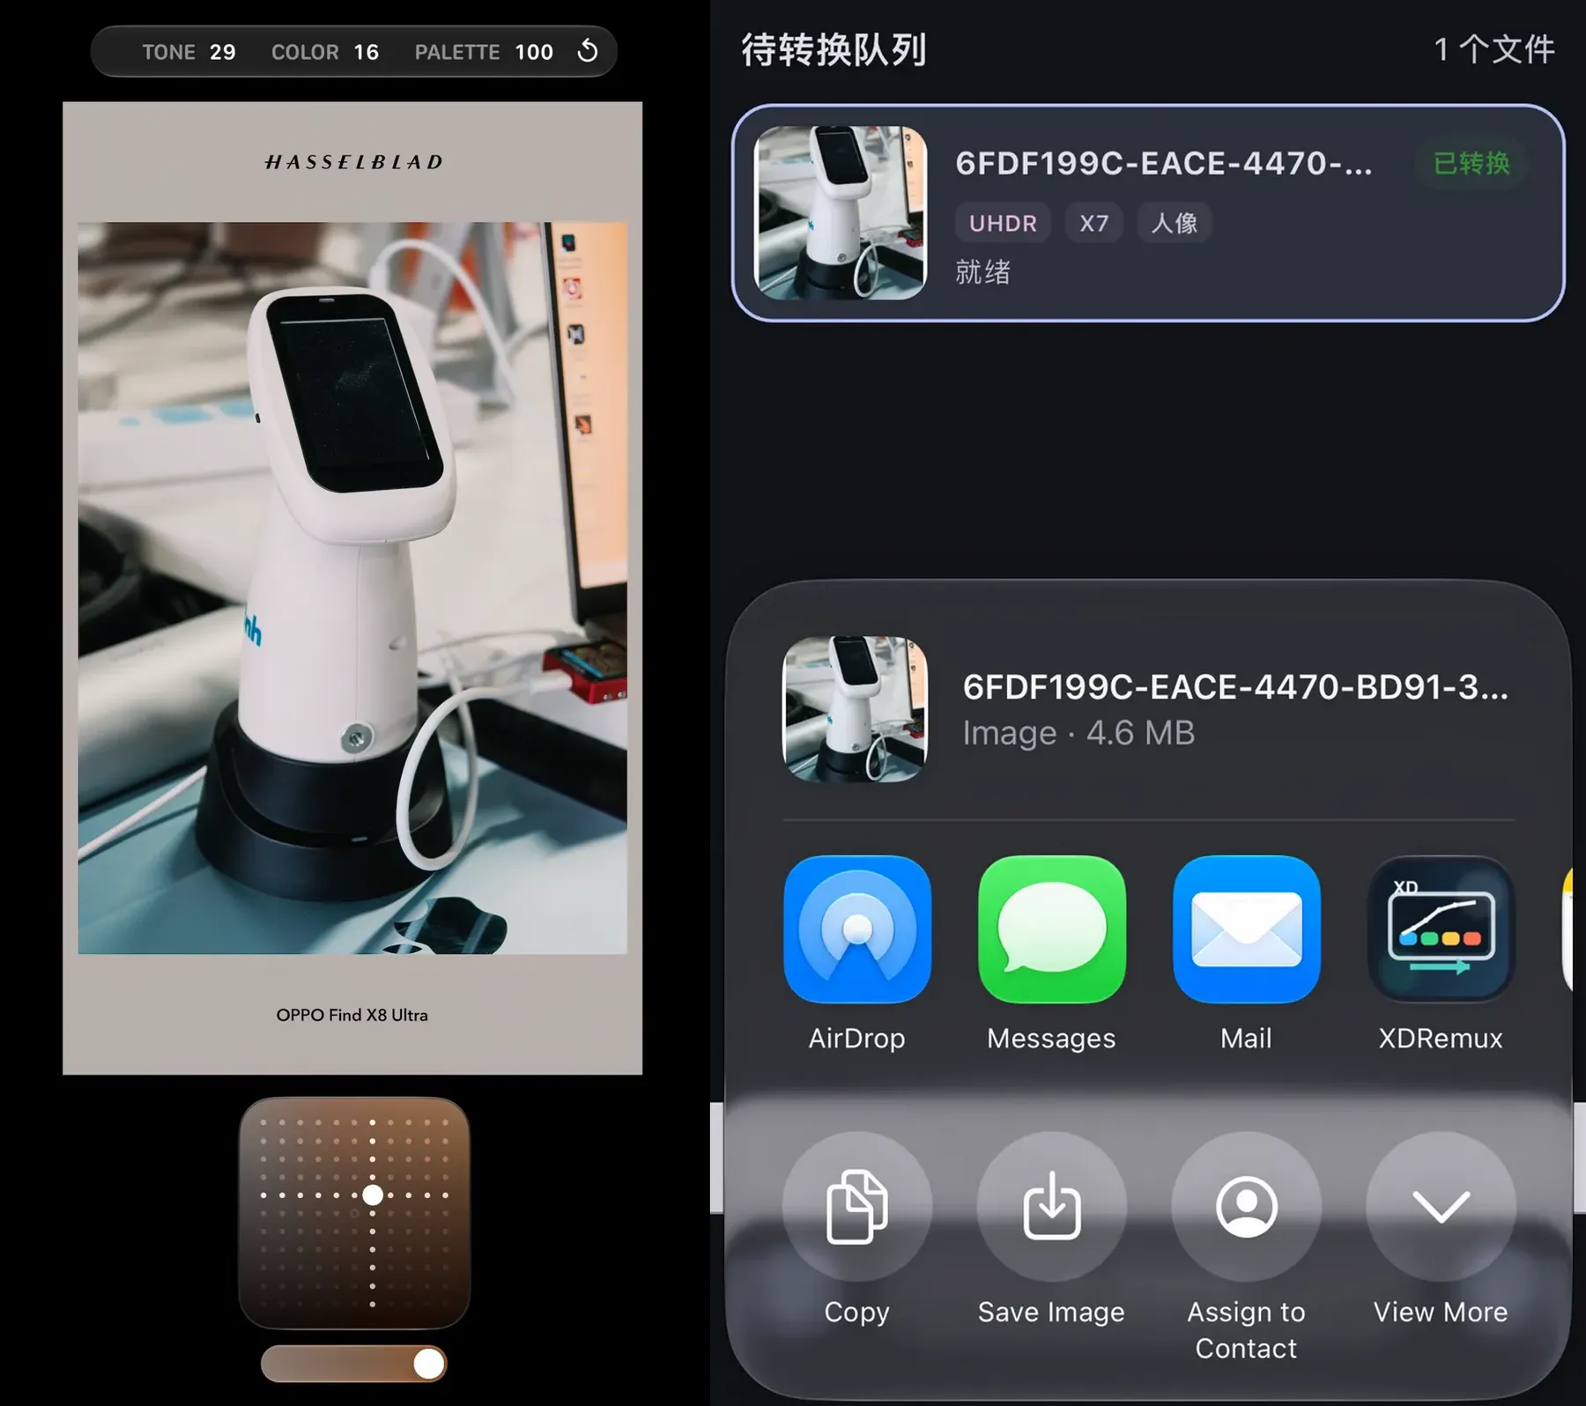Tap the share sheet image thumbnail

855,708
